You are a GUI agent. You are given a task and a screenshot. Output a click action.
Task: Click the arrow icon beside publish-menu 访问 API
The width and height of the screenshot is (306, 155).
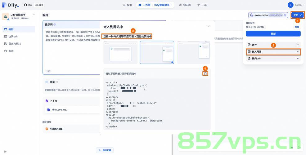click(297, 59)
